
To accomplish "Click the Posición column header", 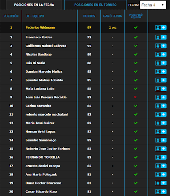I will (x=11, y=16).
